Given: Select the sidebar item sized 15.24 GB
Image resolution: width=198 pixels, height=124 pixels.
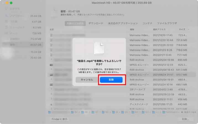Looking at the screenshot, I should click(x=23, y=52).
